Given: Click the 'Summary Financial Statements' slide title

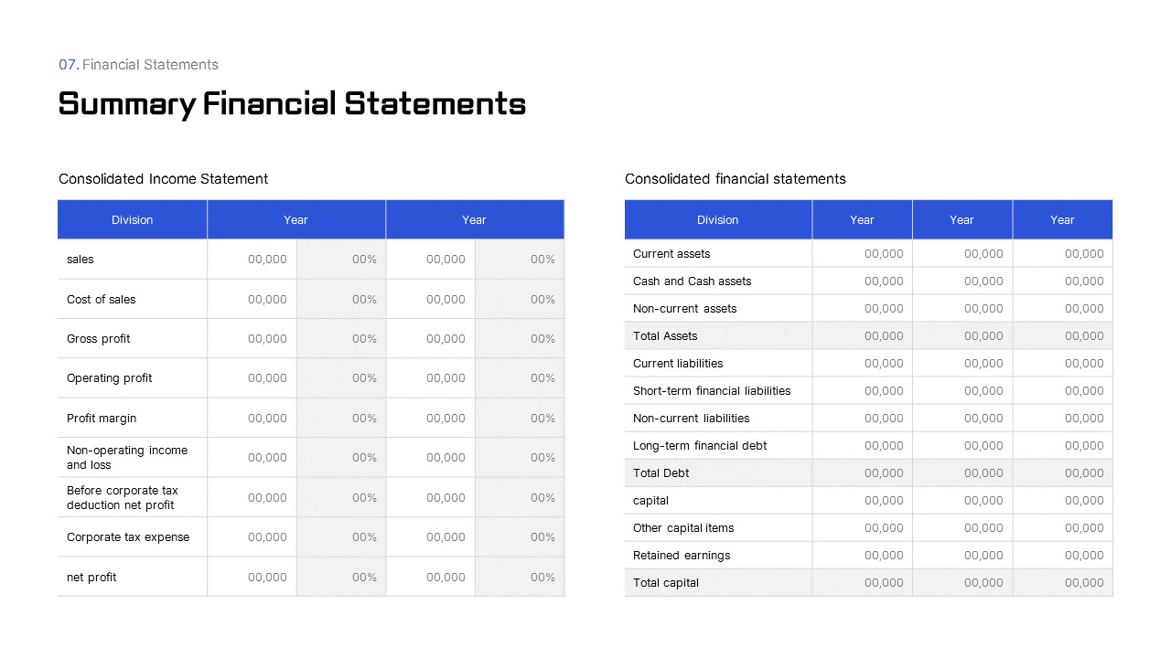Looking at the screenshot, I should point(292,103).
